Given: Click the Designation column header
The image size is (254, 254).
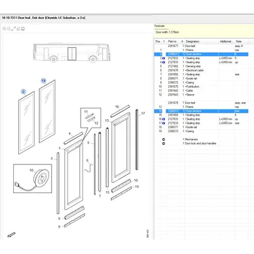Looking at the screenshot, I should point(192,41).
